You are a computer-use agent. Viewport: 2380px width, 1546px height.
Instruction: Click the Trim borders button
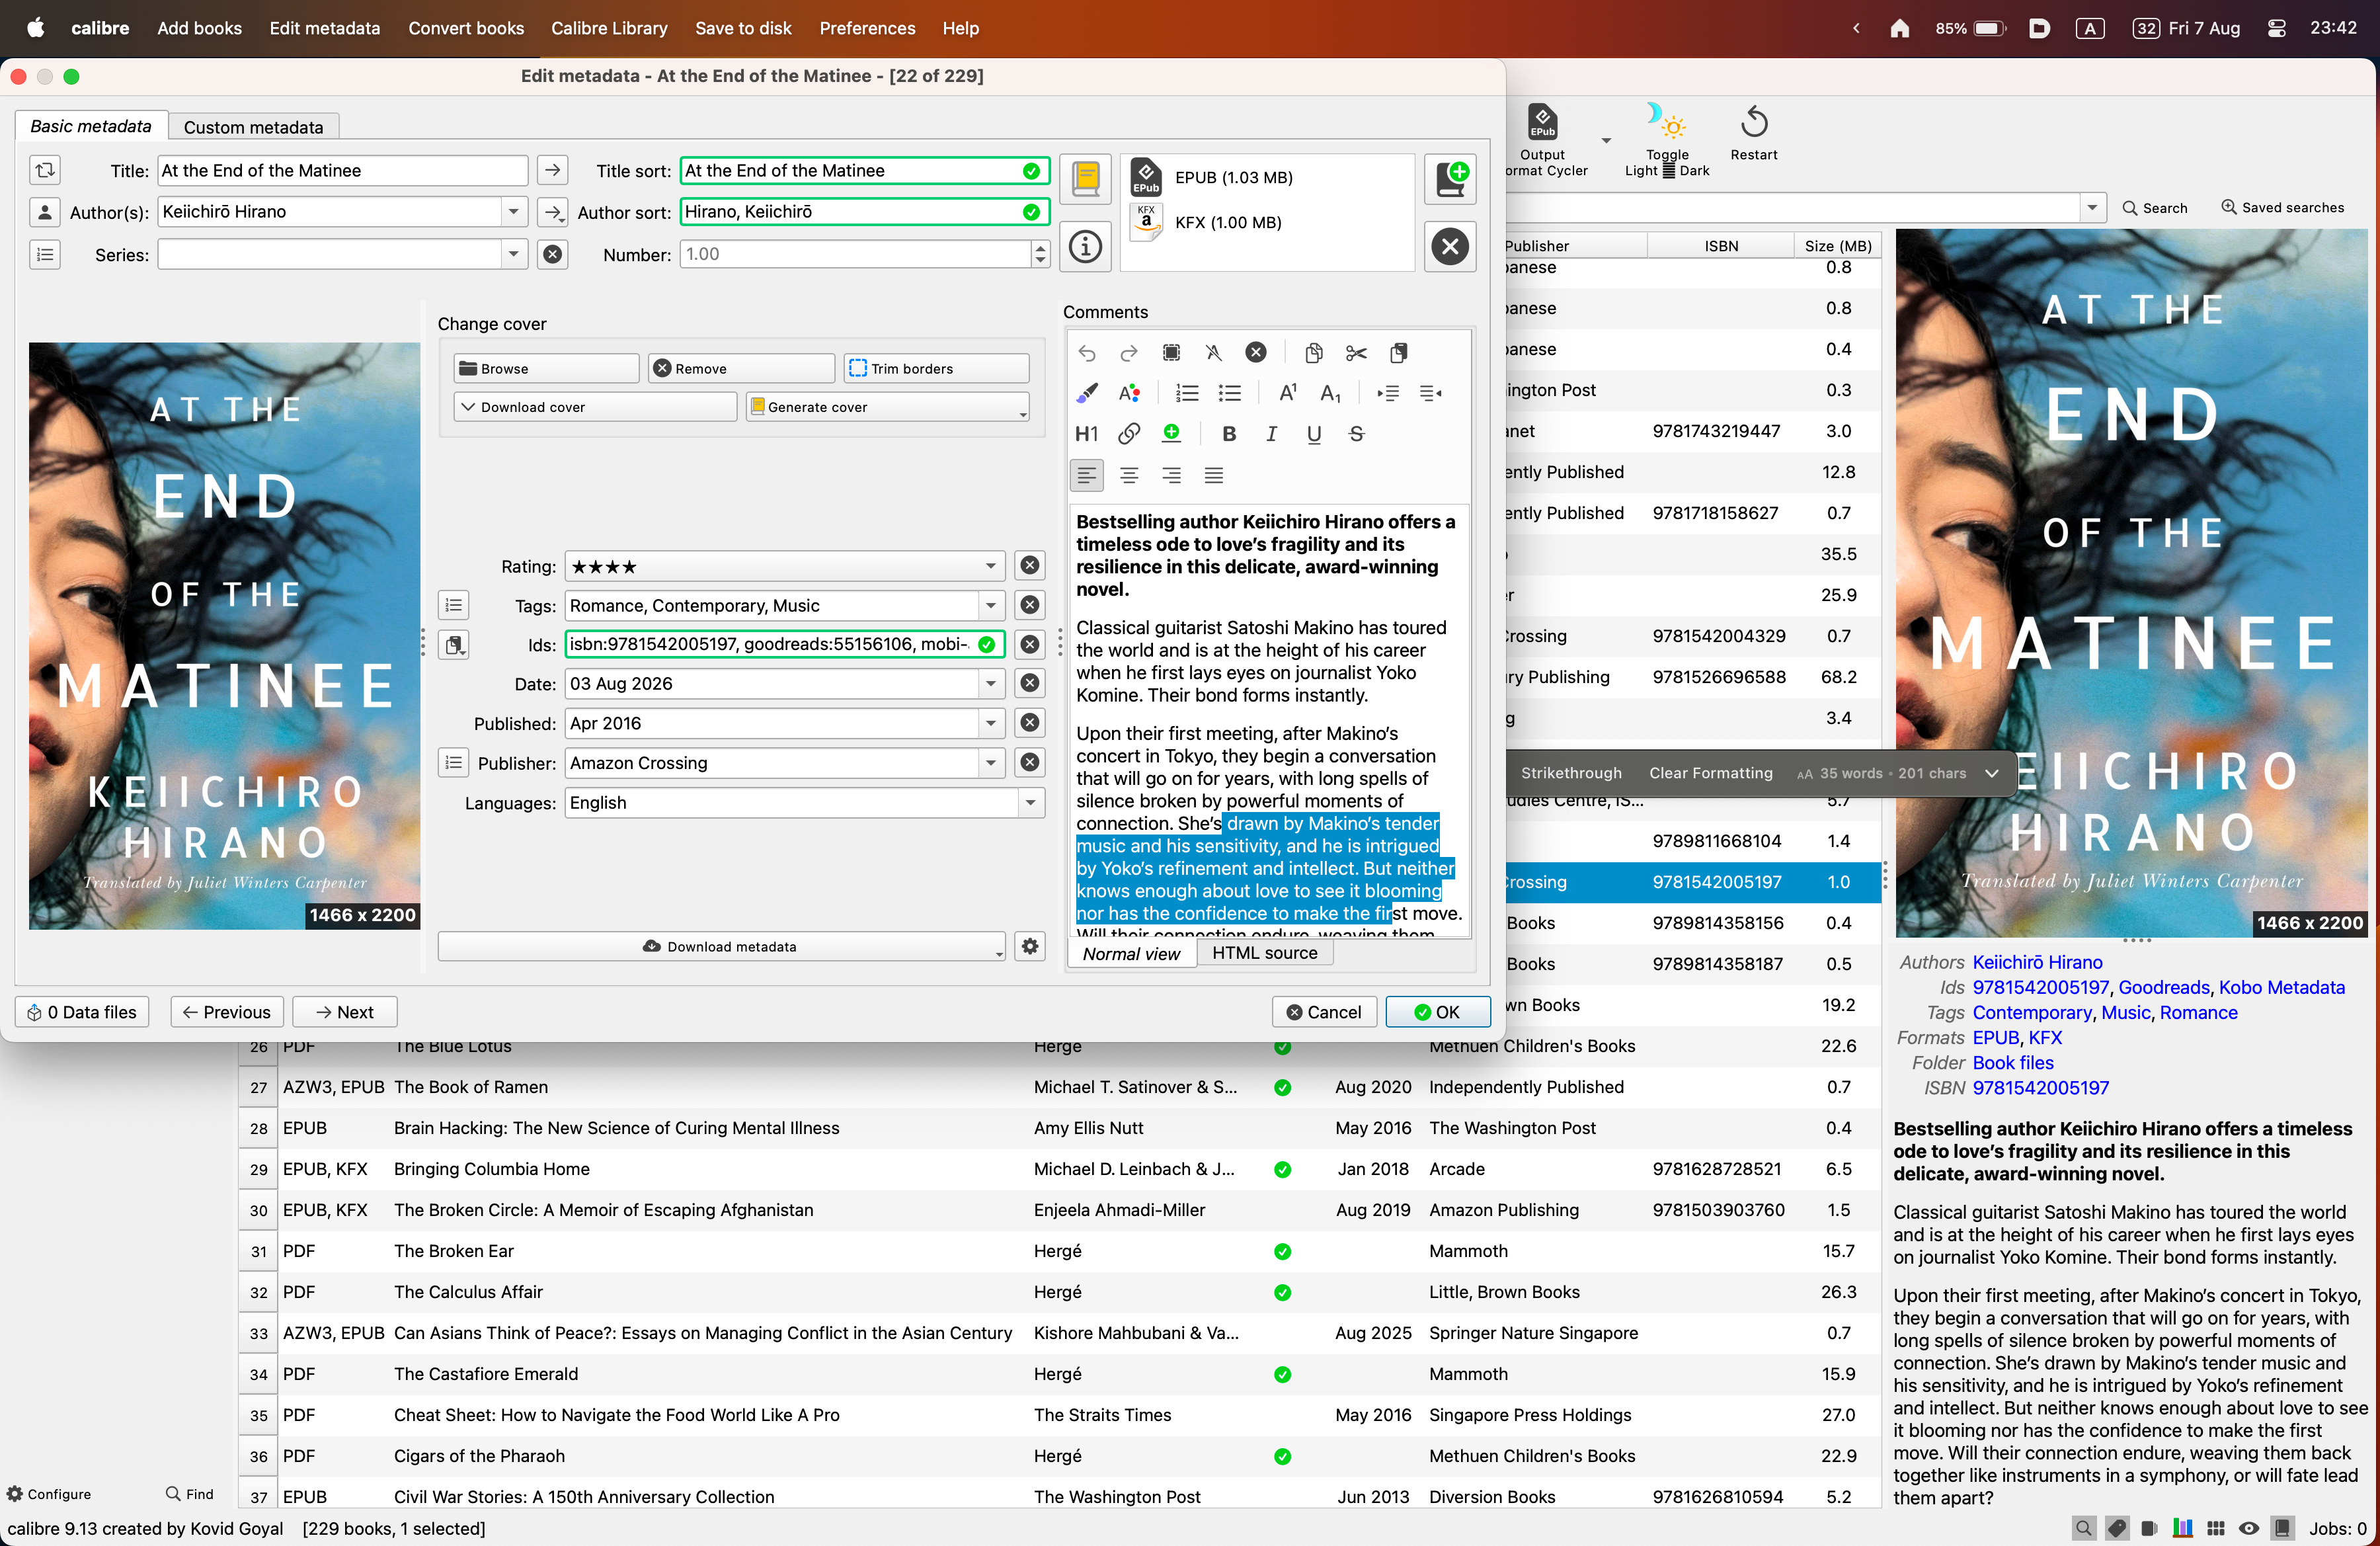[x=936, y=368]
